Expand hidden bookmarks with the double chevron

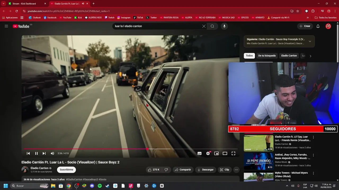[x=307, y=18]
